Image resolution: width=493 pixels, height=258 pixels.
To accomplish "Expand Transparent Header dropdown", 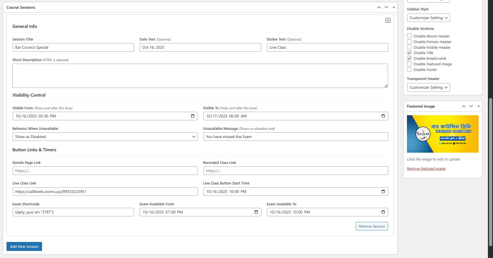I will coord(428,87).
